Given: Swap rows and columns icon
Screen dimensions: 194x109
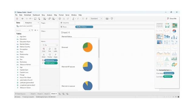Looking at the screenshot, I should pyautogui.click(x=60, y=19).
